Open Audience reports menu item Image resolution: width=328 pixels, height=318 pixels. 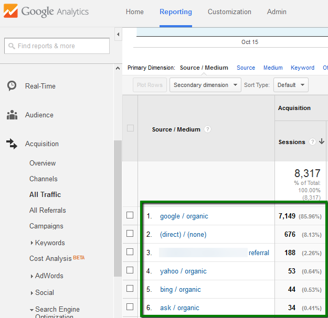[39, 115]
